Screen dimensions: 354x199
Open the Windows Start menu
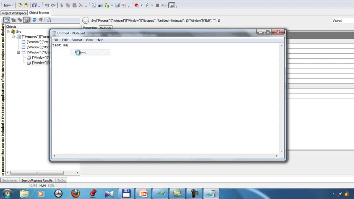pyautogui.click(x=7, y=193)
